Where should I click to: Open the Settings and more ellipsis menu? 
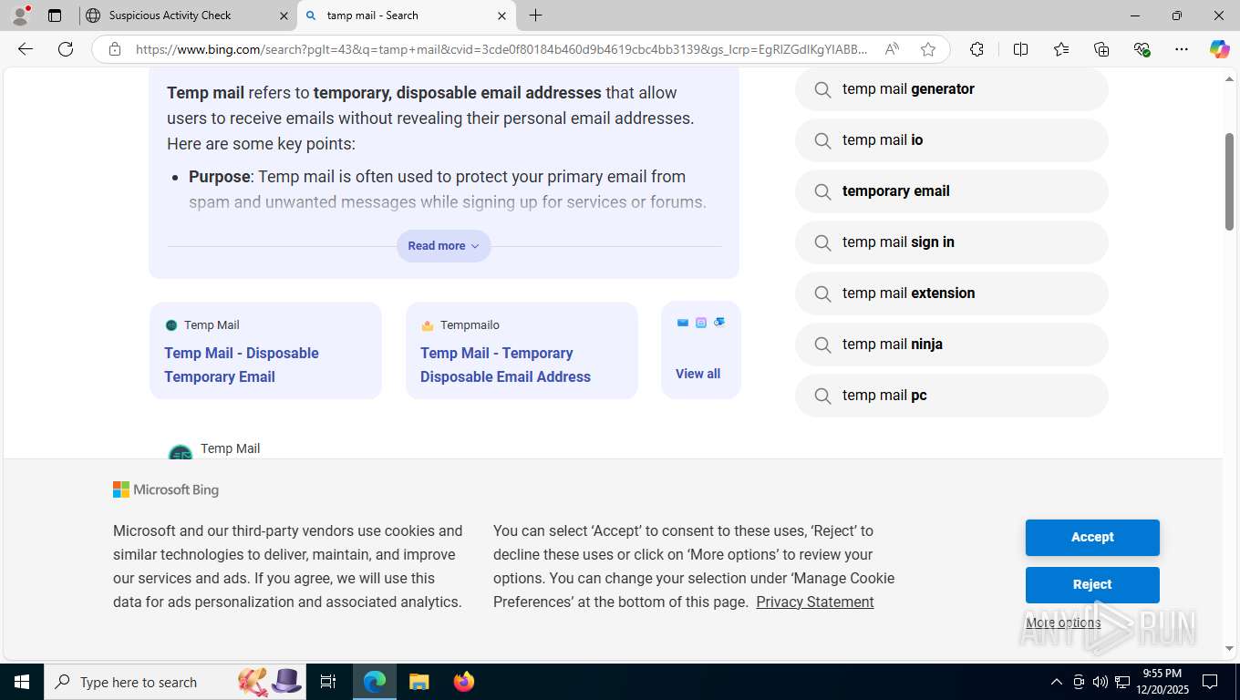[1182, 49]
